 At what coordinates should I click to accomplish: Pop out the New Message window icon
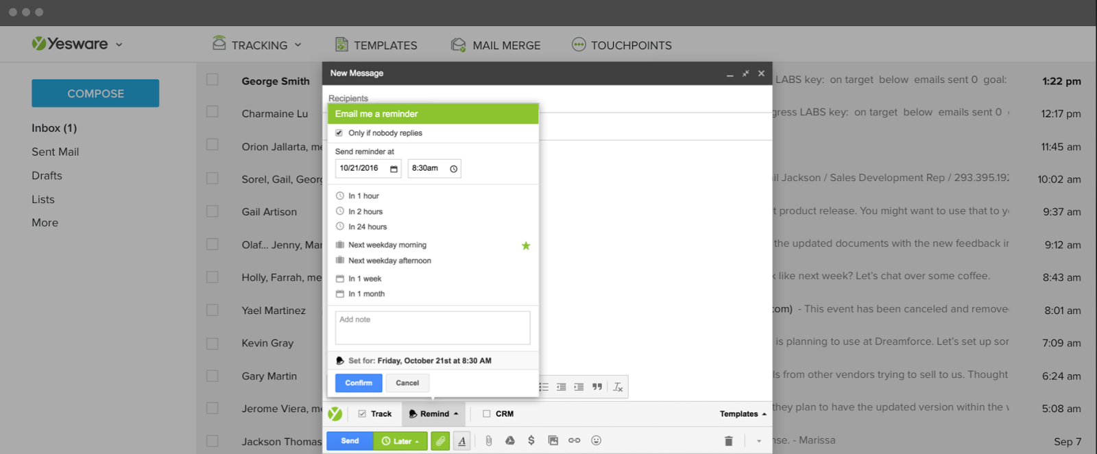tap(745, 73)
